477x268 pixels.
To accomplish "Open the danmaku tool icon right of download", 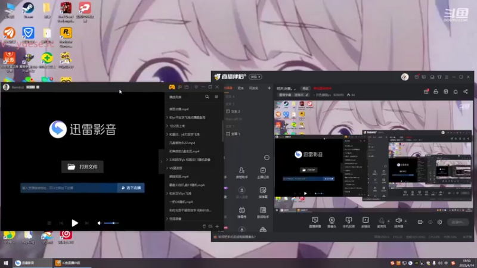I will pos(263,192).
